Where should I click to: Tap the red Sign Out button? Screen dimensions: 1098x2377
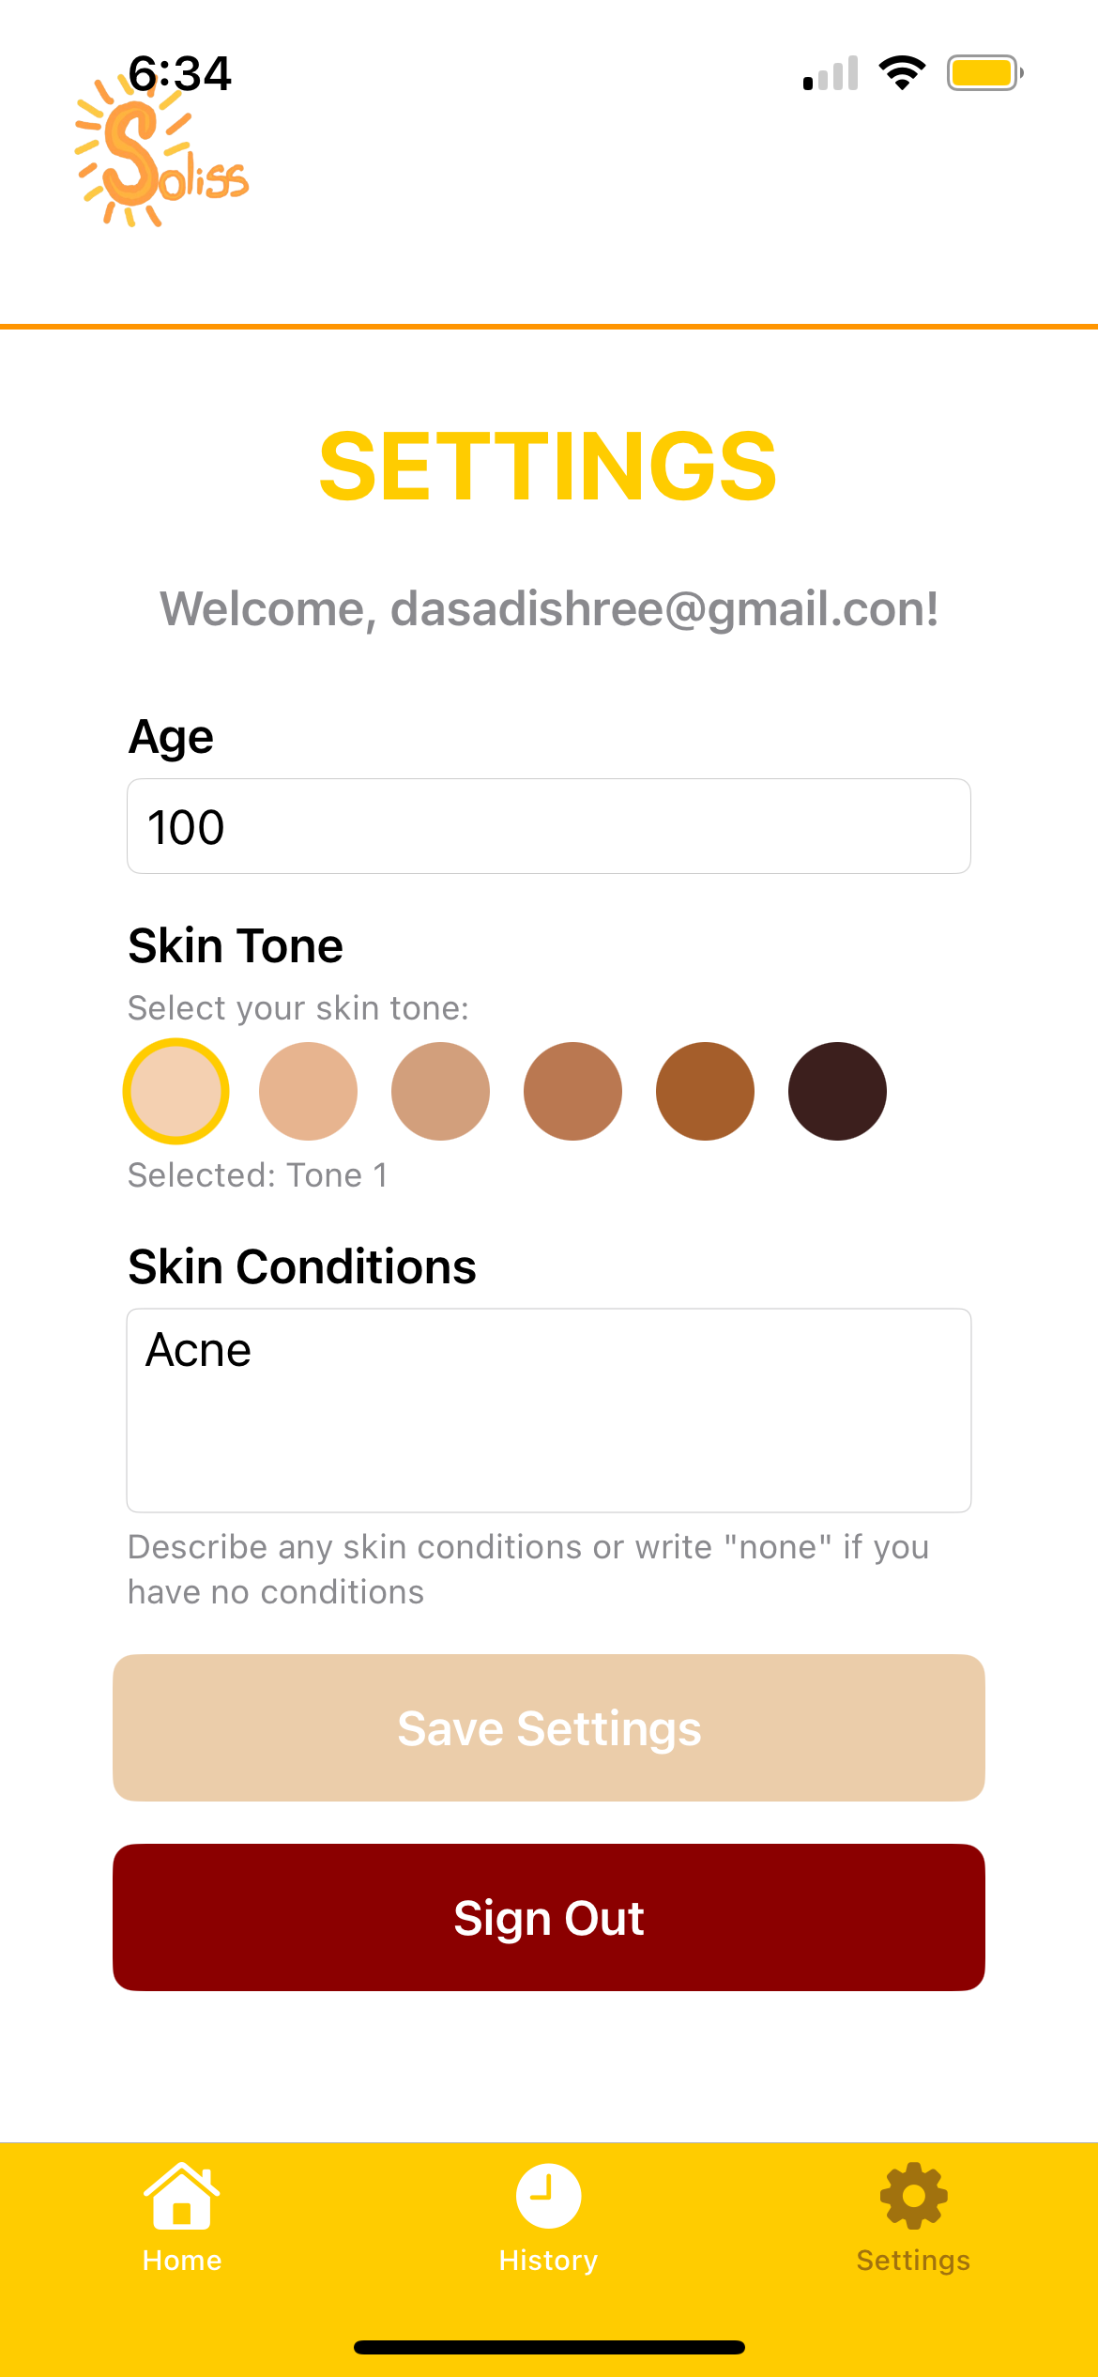coord(549,1917)
